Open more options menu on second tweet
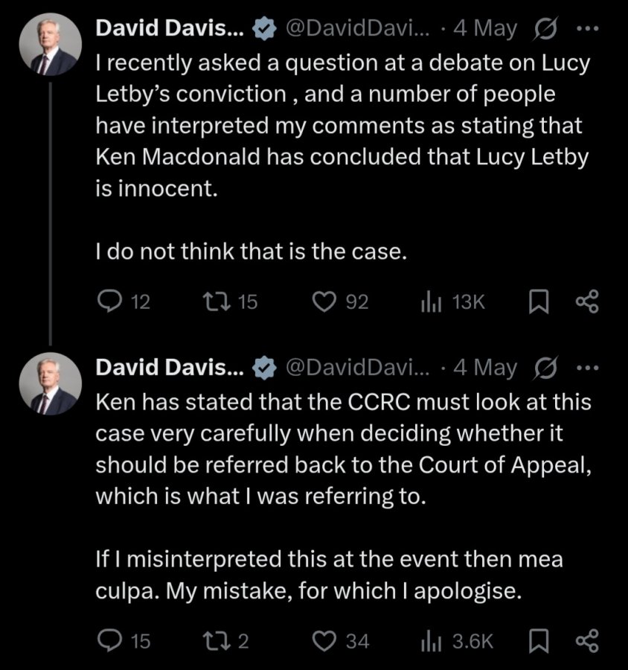The width and height of the screenshot is (628, 670). point(589,368)
